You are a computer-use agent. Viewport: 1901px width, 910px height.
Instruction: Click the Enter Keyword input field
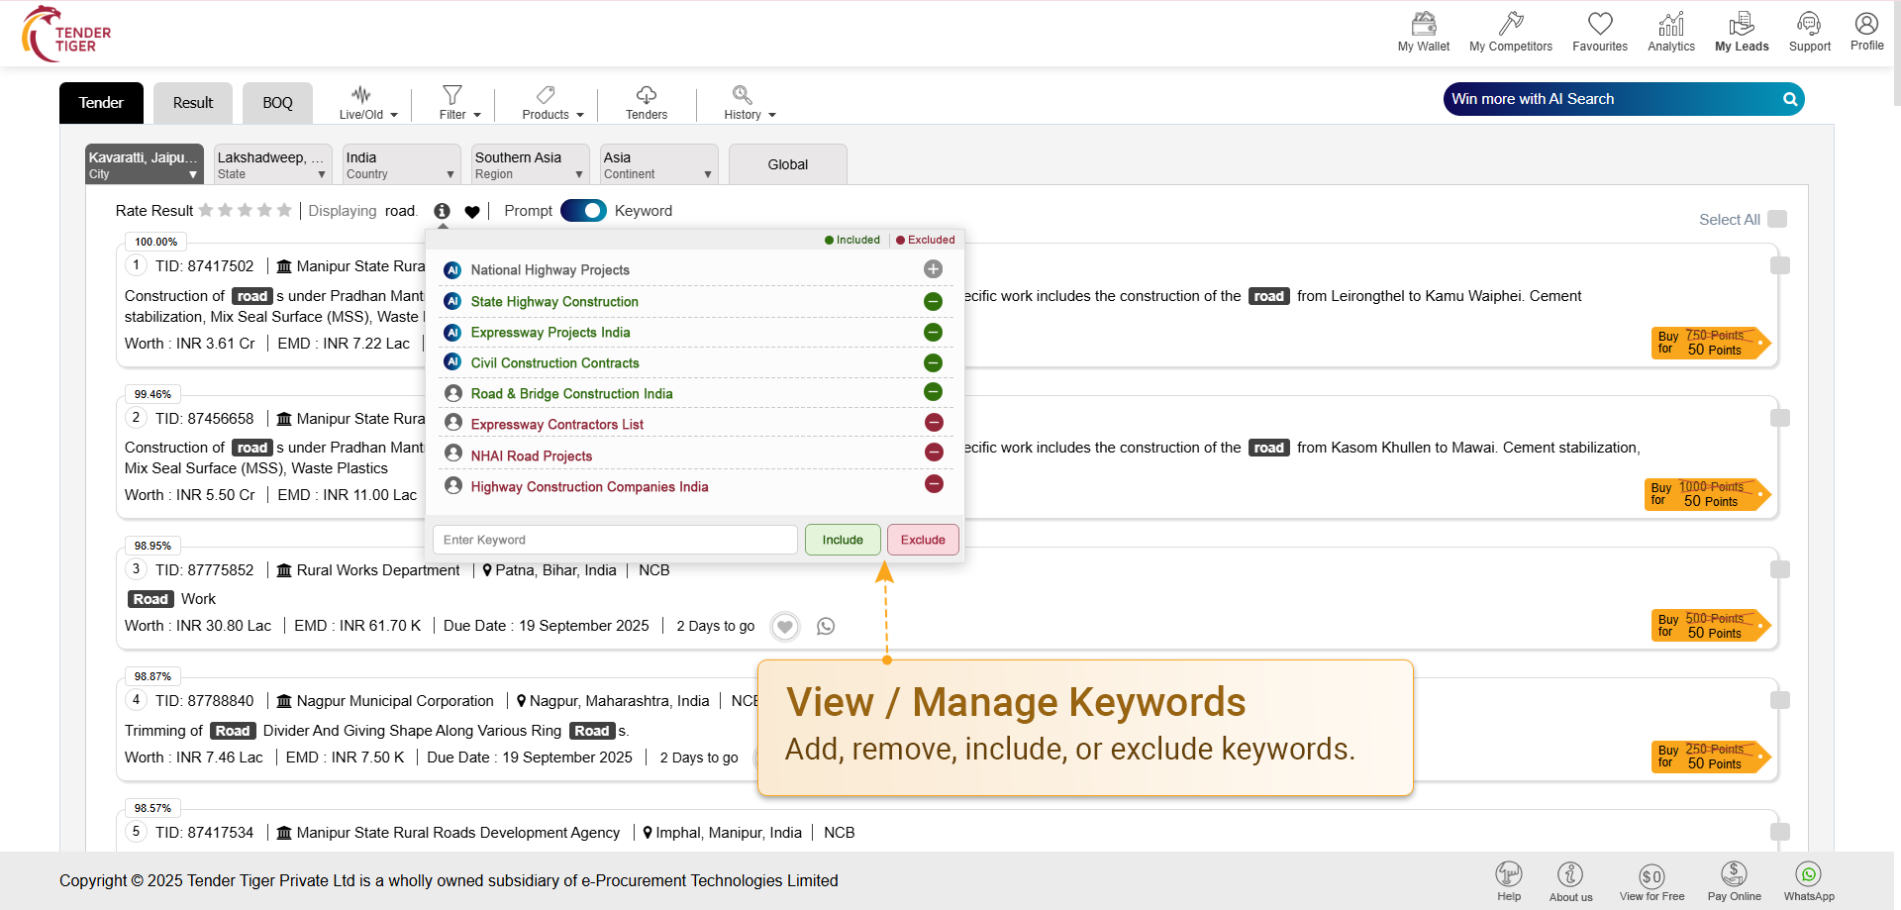pyautogui.click(x=614, y=540)
